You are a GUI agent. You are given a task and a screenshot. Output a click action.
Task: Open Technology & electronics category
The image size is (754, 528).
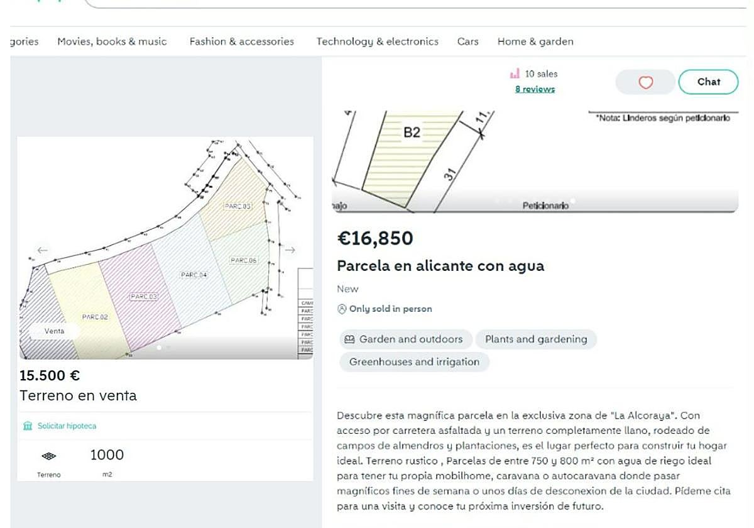tap(377, 41)
